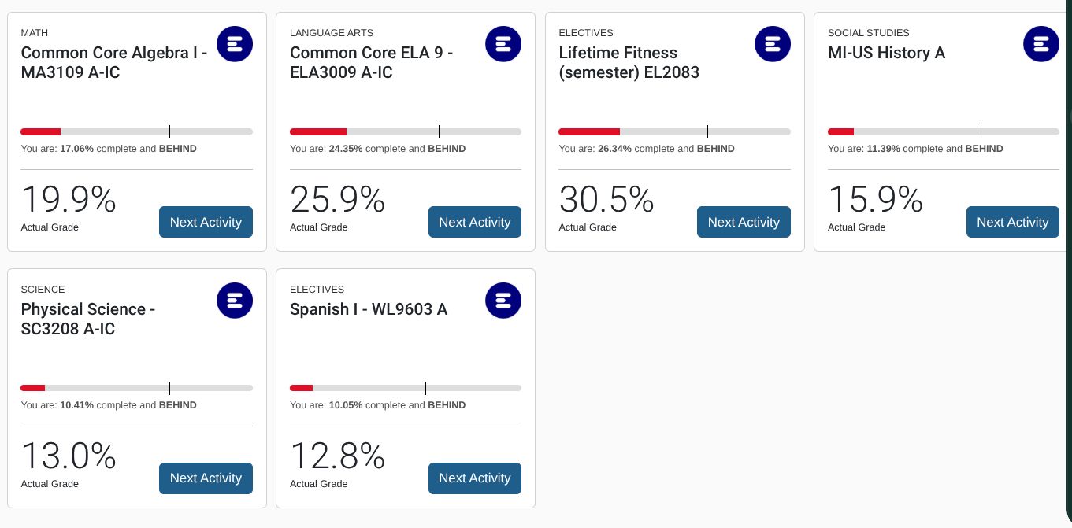Select the MI-US History A course title
The width and height of the screenshot is (1072, 528).
point(886,53)
